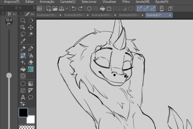Select the Auto Select magic wand tool
Image resolution: width=193 pixels, height=129 pixels.
[31, 34]
